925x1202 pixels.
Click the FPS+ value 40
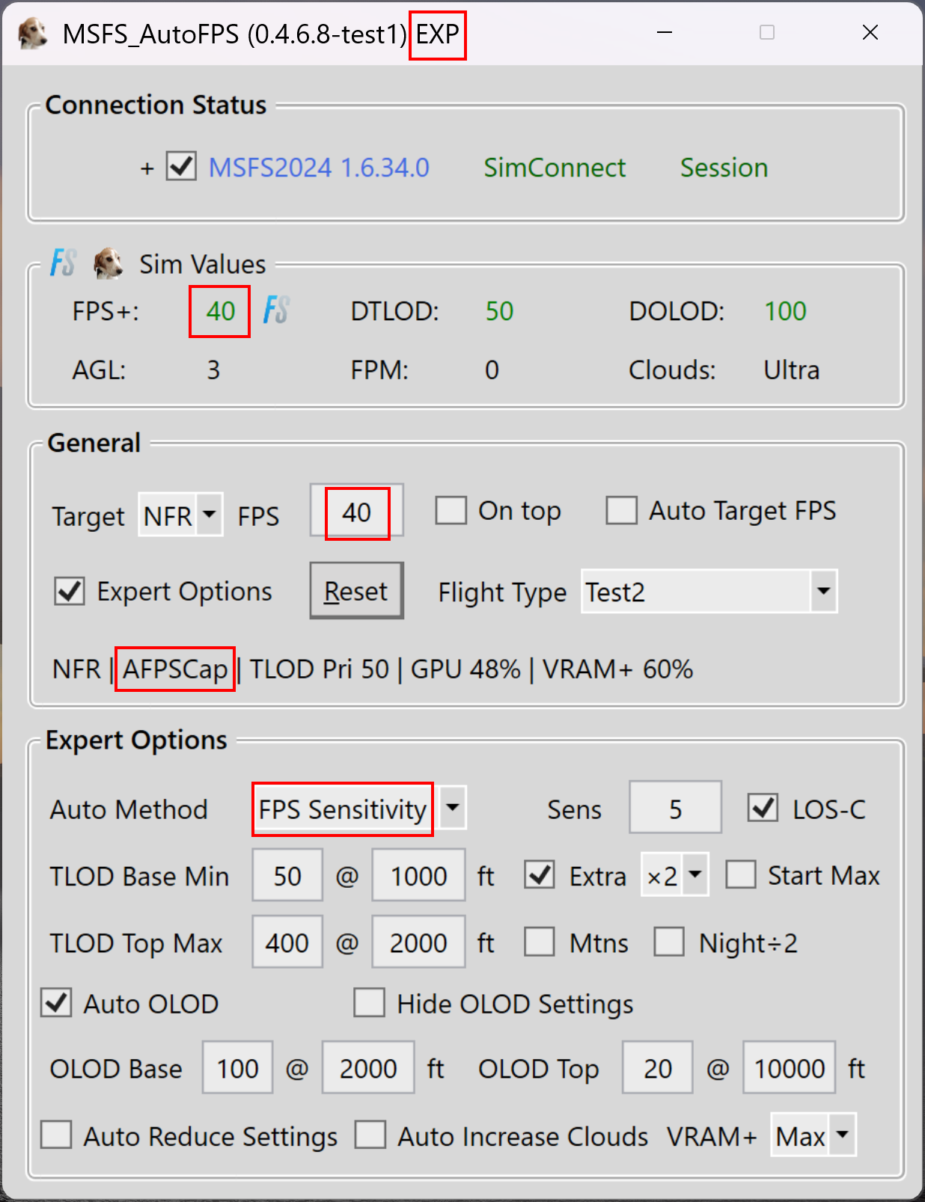pos(221,310)
